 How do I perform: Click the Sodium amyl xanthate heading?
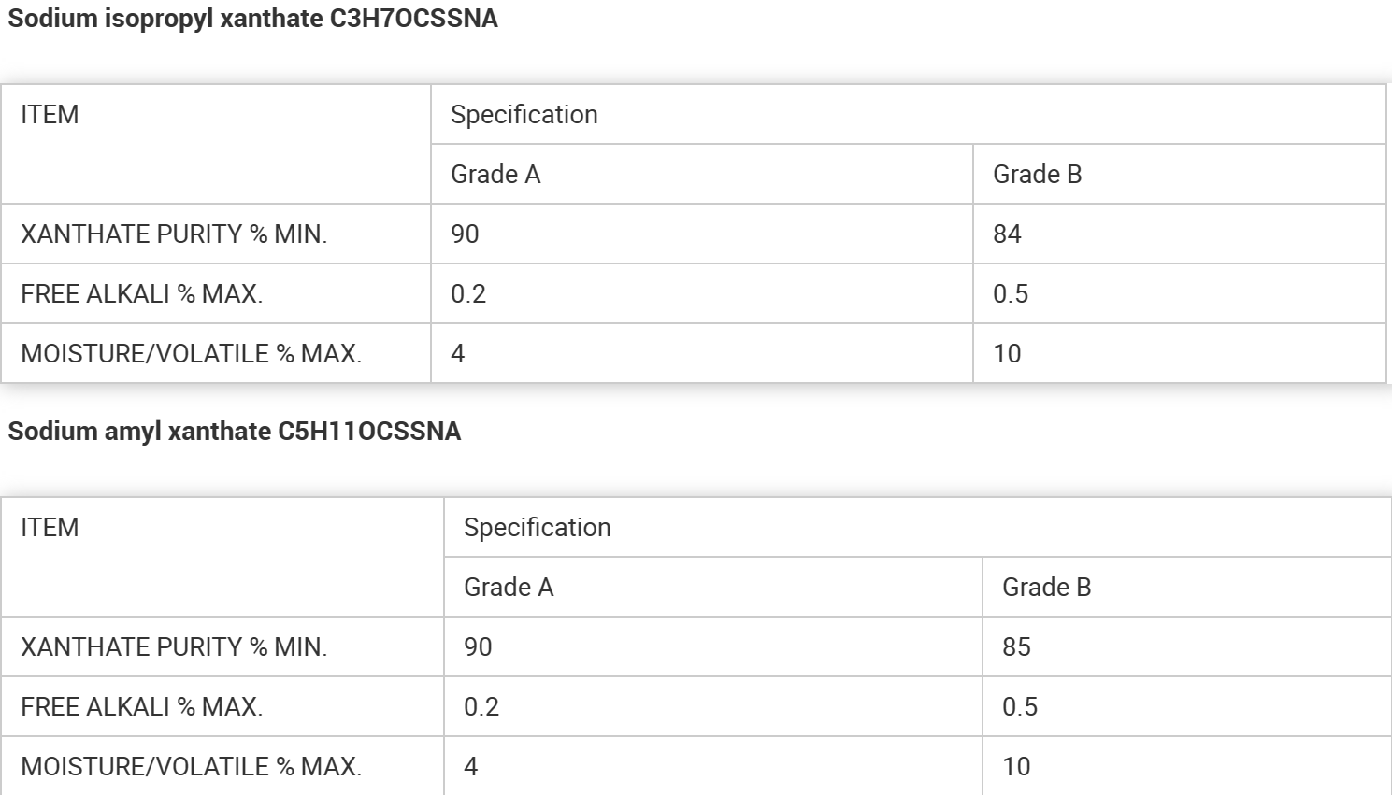click(234, 432)
